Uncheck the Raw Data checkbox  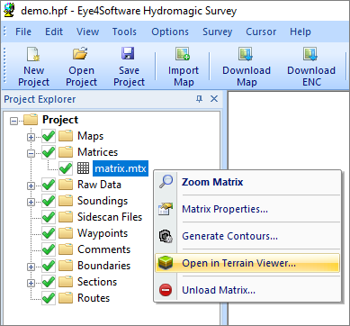[49, 185]
